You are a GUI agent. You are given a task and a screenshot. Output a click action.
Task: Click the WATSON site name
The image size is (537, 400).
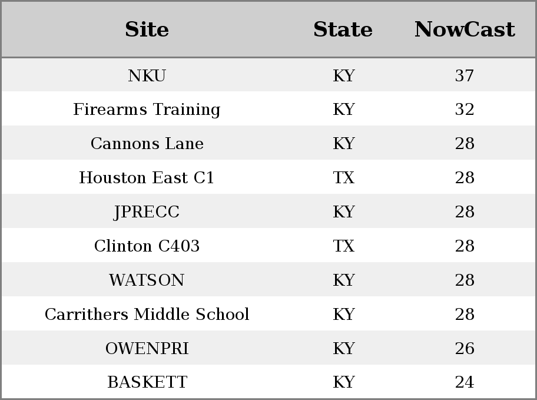click(147, 280)
